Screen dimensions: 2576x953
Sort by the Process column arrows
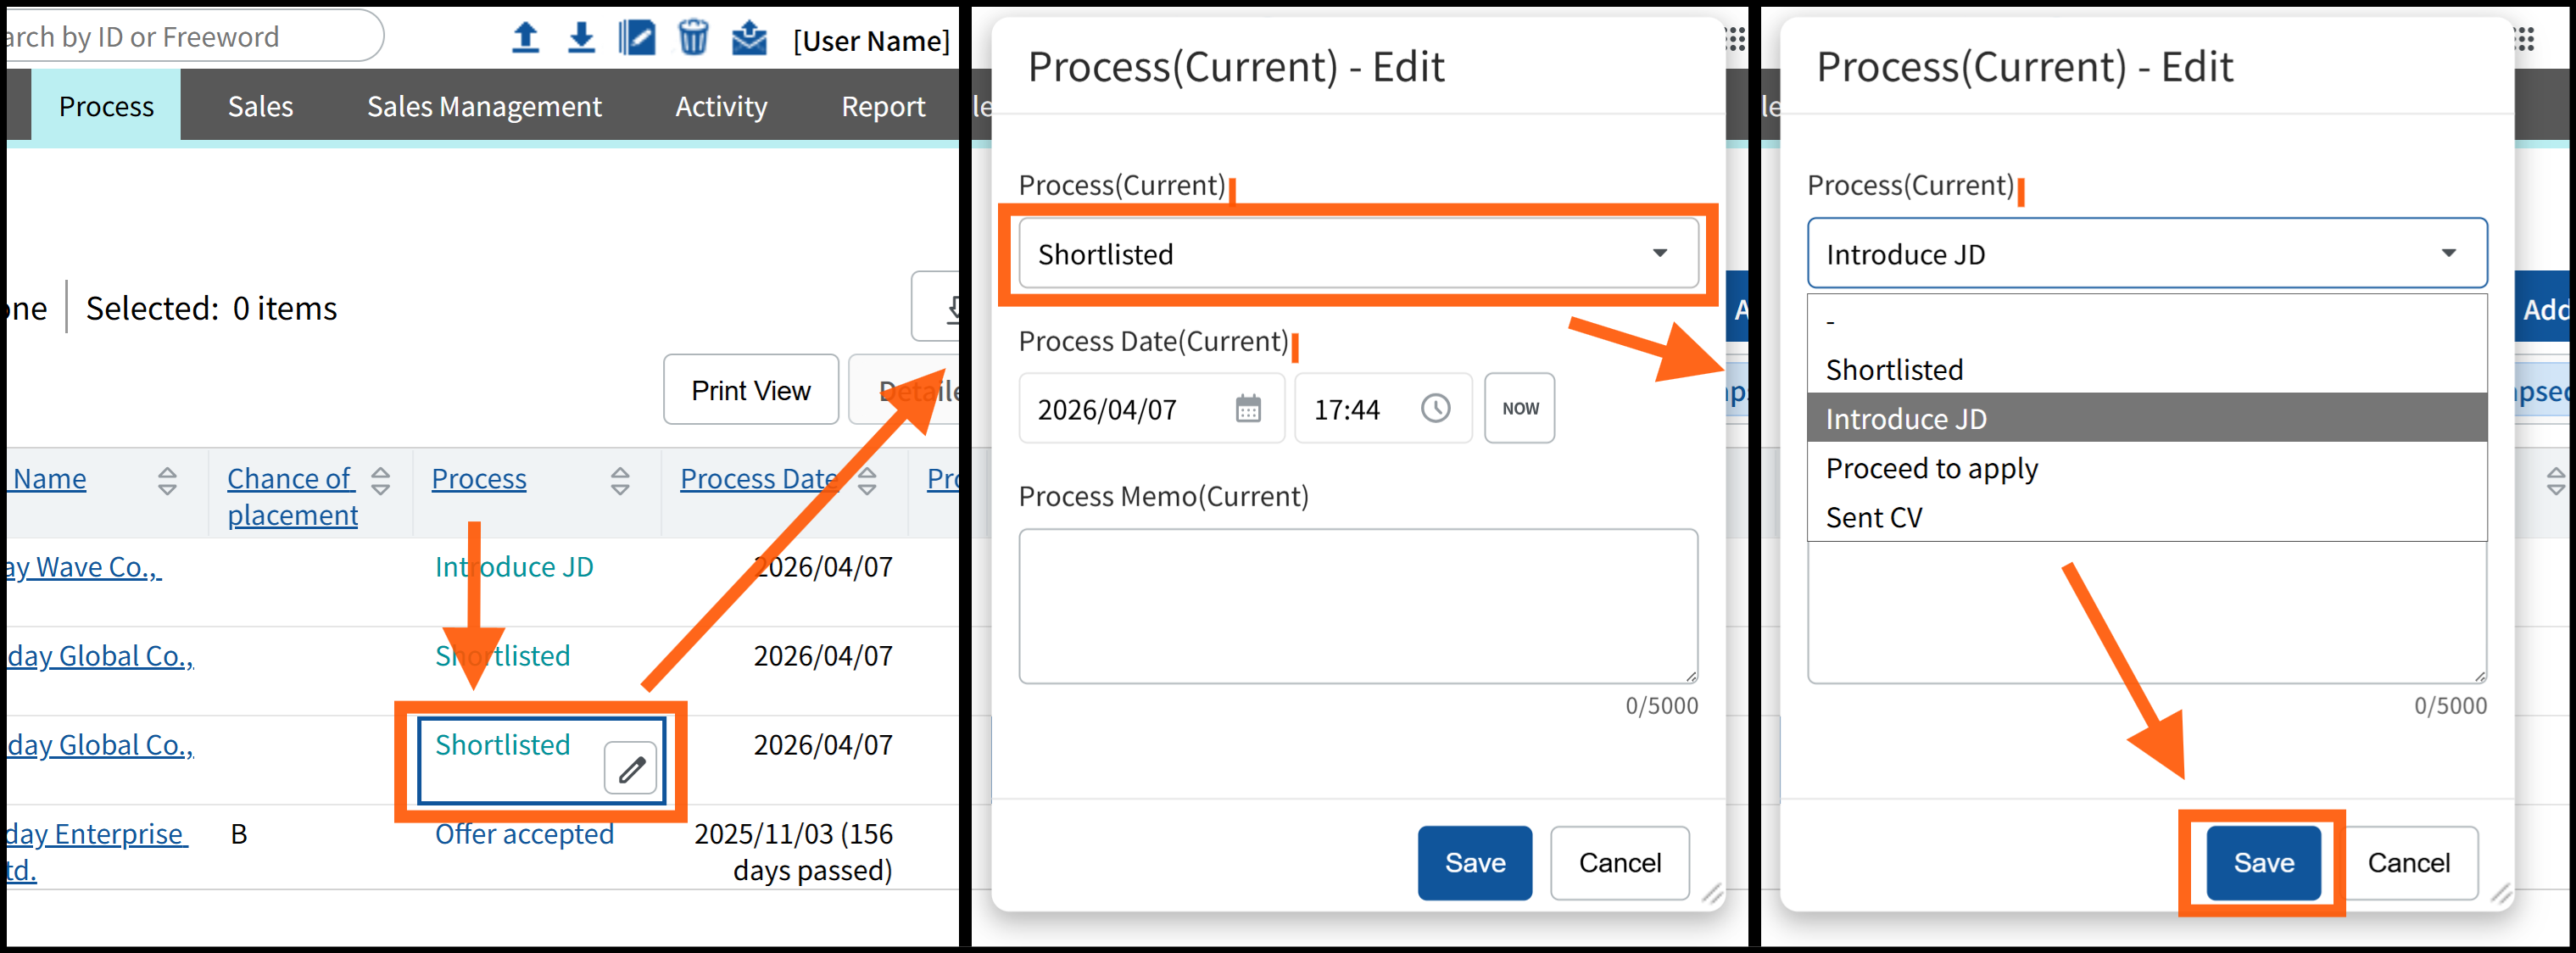[620, 481]
